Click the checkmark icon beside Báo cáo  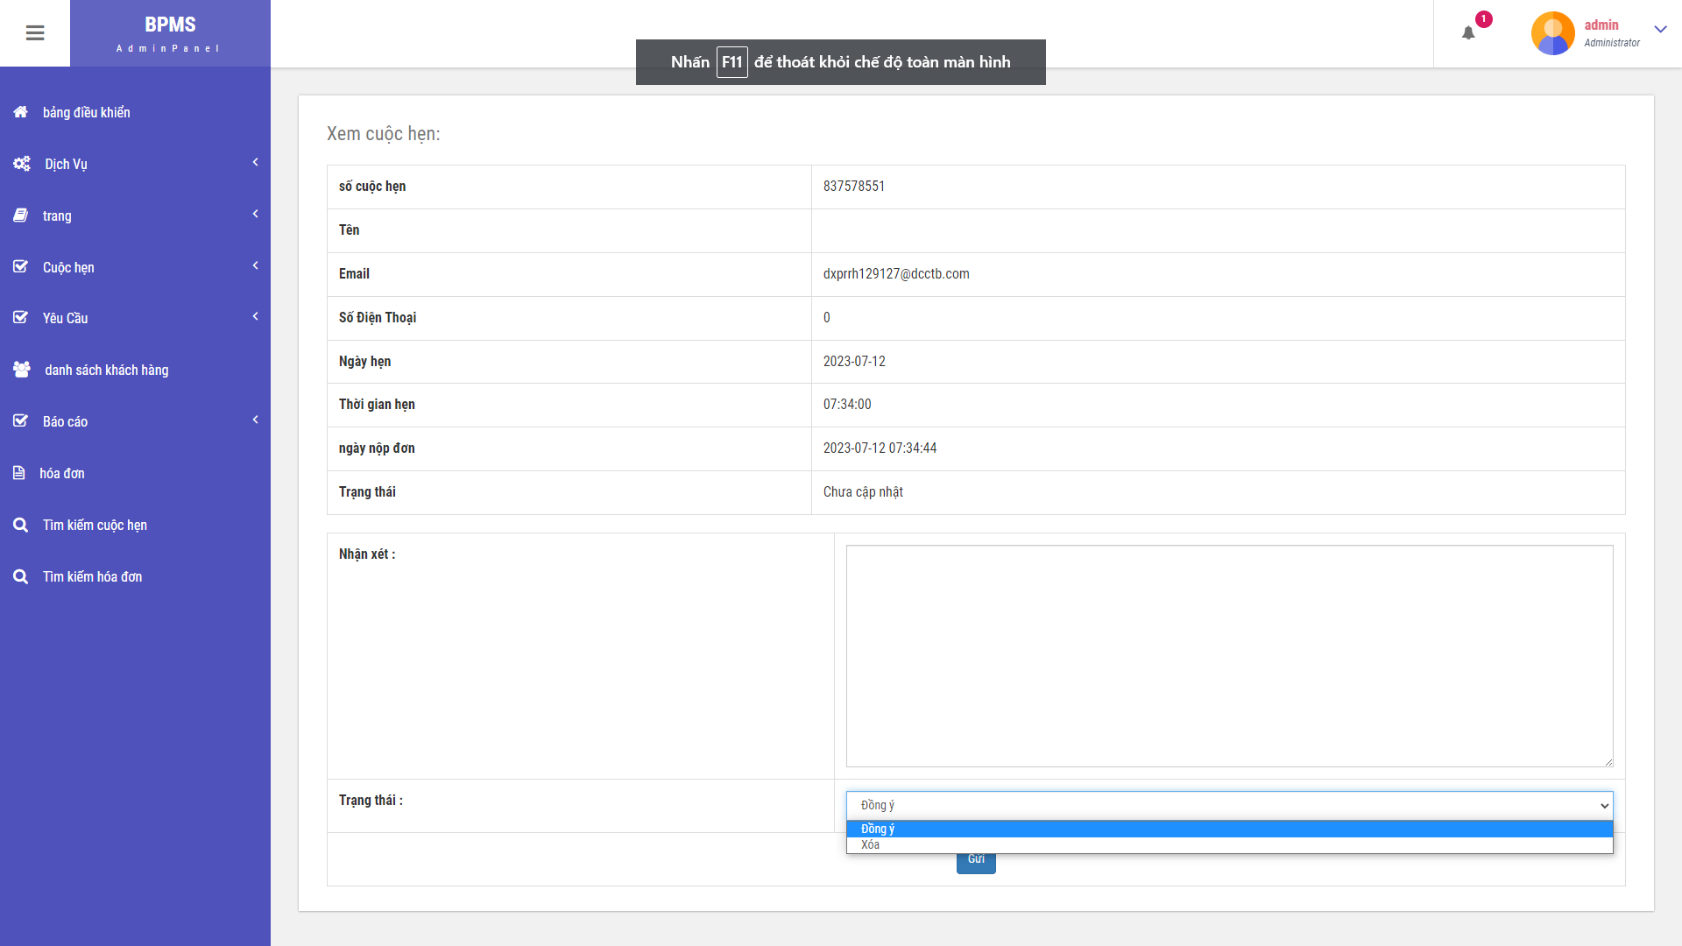pos(21,421)
